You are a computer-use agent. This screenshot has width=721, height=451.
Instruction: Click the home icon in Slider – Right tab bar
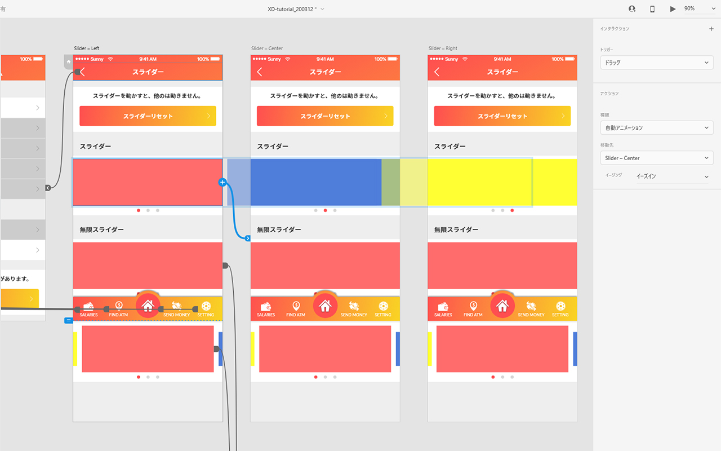coord(502,306)
